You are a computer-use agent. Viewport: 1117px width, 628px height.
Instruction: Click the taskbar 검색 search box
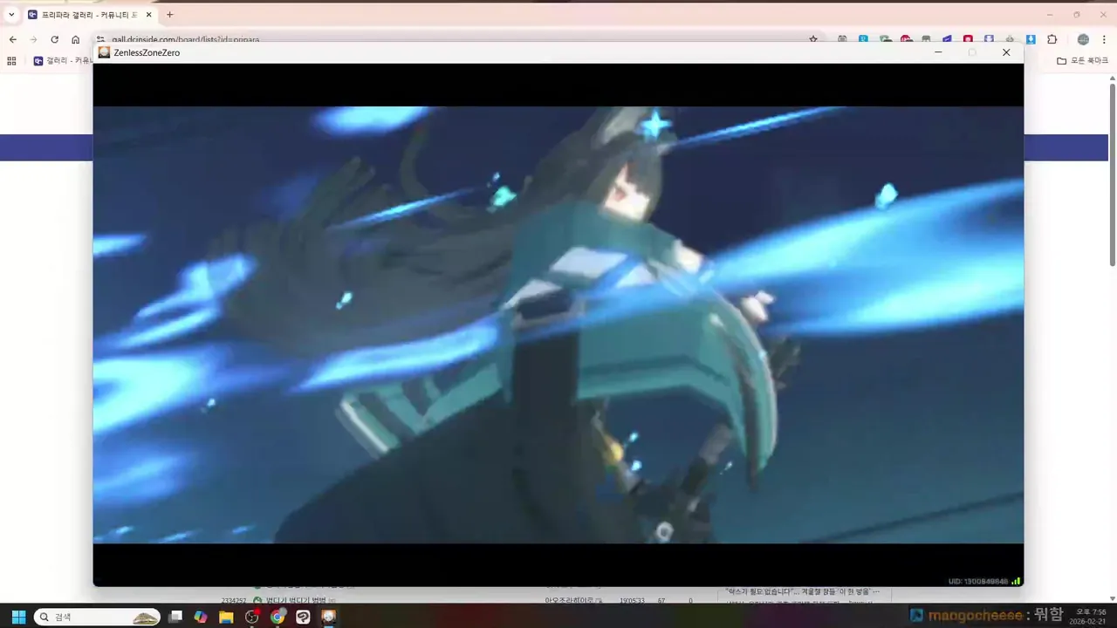97,617
